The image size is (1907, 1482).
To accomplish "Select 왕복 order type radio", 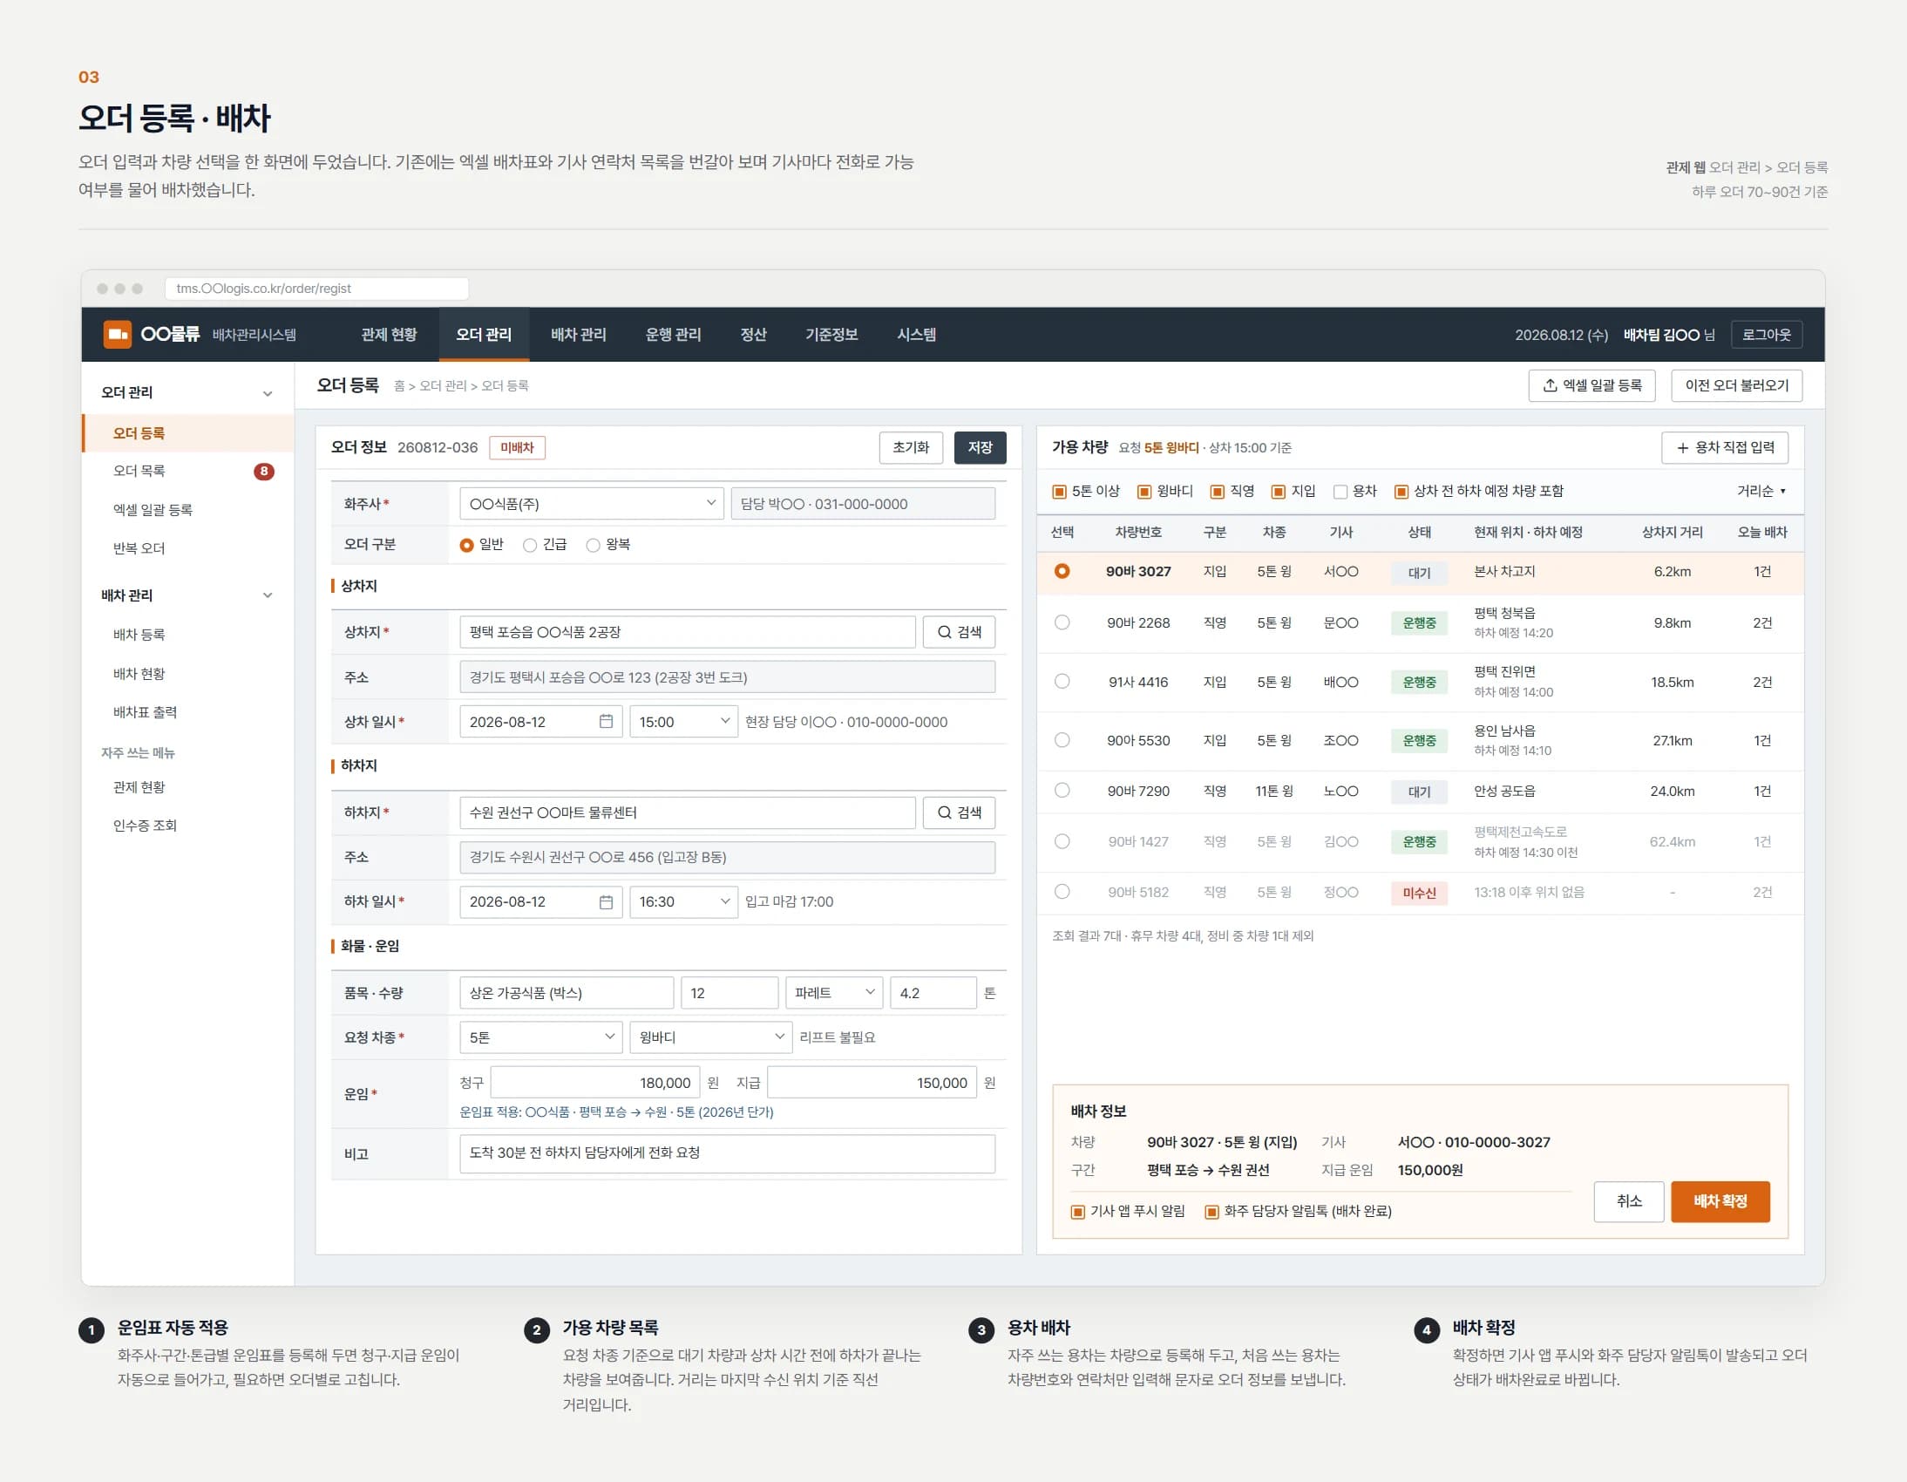I will [x=593, y=545].
